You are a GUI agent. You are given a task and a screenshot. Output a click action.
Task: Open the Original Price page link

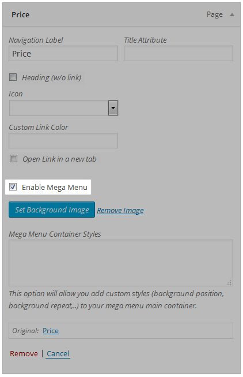(51, 331)
